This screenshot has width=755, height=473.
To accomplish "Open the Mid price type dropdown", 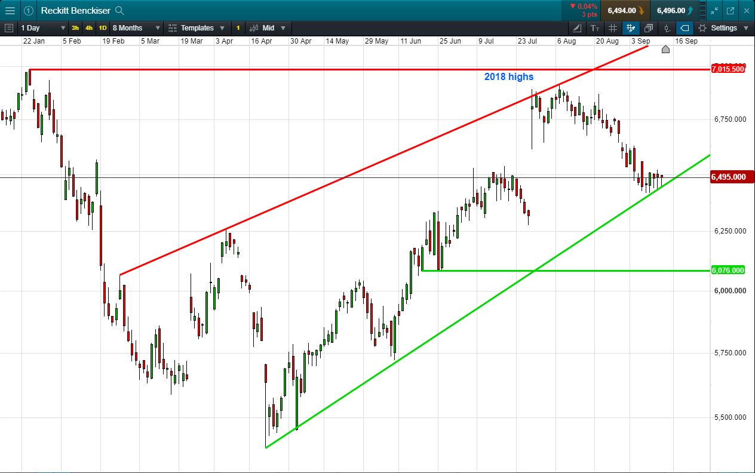I will [268, 28].
